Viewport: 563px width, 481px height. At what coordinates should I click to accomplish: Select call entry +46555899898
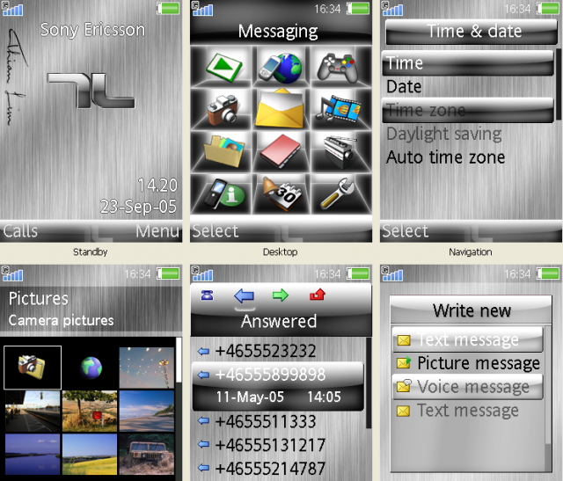(x=278, y=375)
